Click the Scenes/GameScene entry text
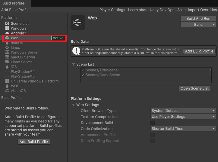Image resolution: width=218 pixels, height=162 pixels. 103,75
